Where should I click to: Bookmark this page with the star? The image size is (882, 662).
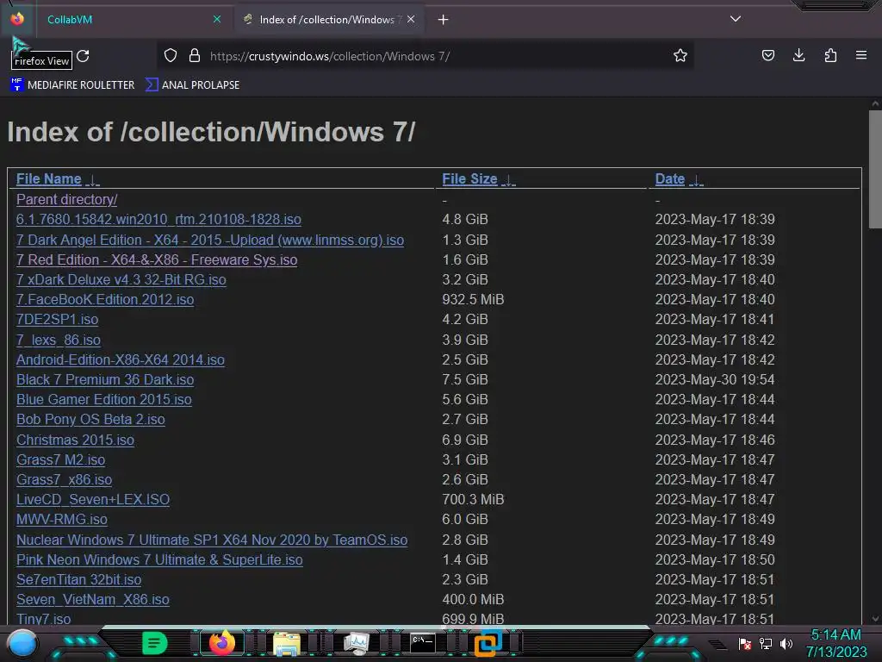tap(680, 56)
